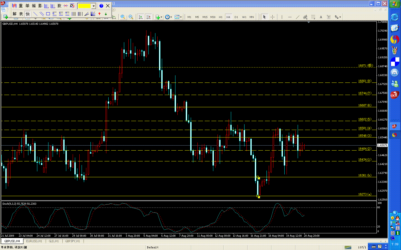The image size is (401, 250).
Task: Select the cursor arrow tool
Action: [x=264, y=17]
